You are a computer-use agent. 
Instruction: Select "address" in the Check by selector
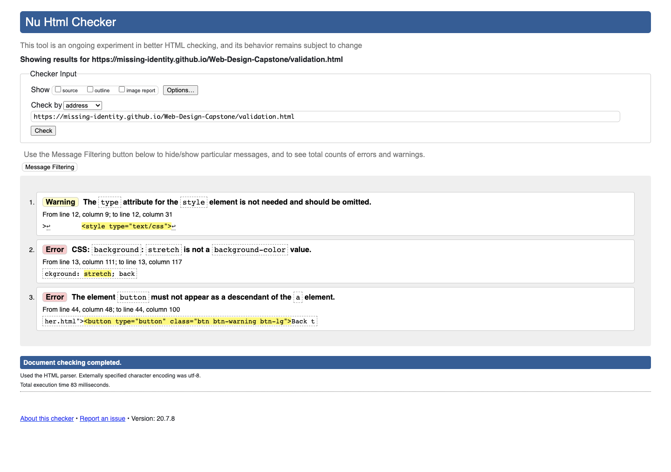(x=82, y=105)
